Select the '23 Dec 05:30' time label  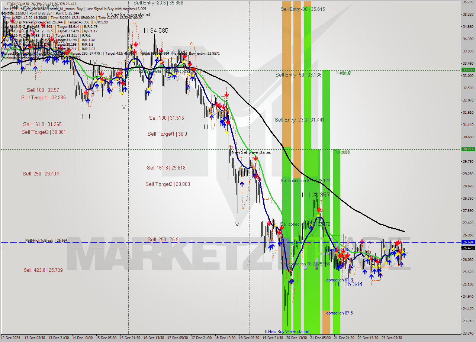click(x=392, y=338)
